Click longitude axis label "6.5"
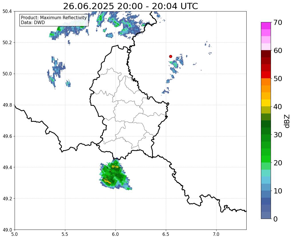 point(166,234)
